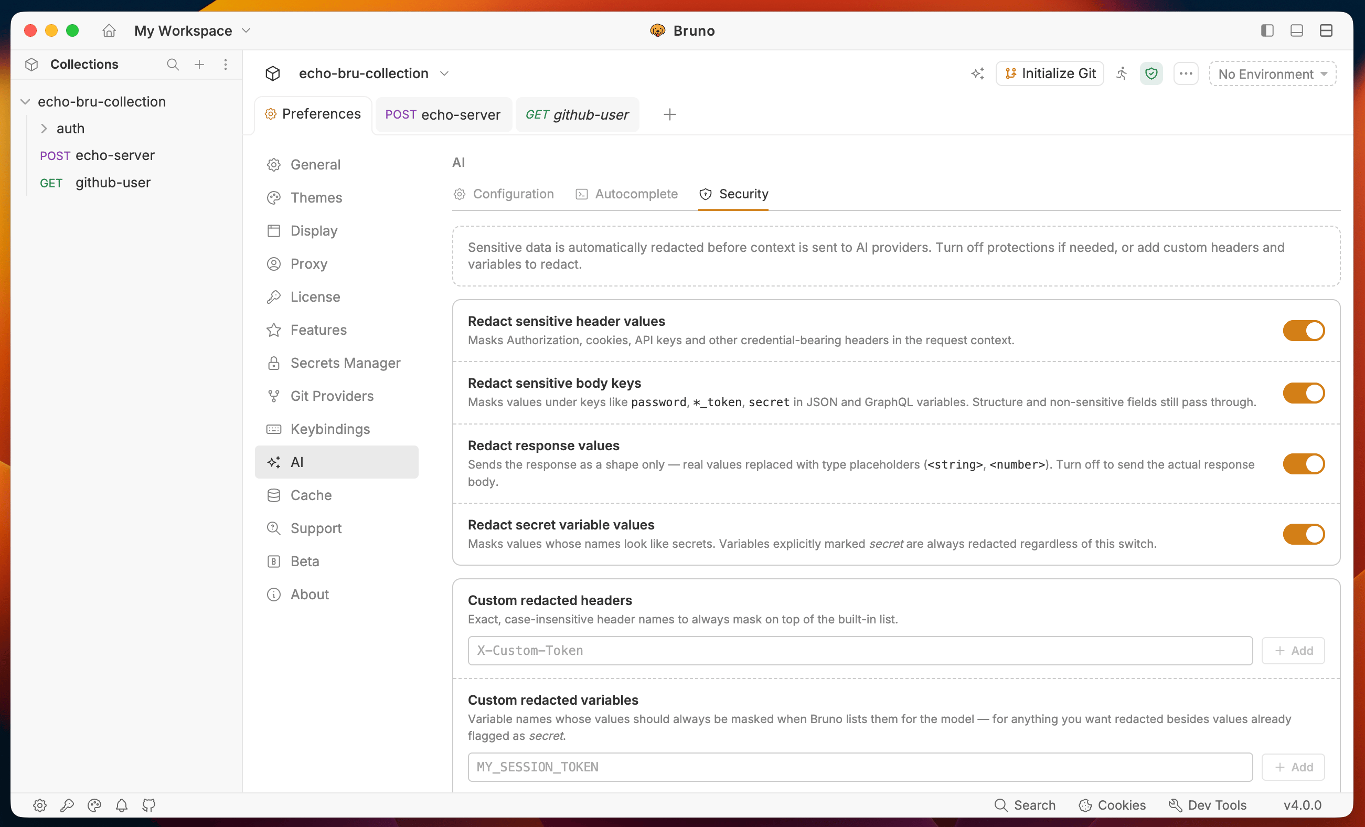Open Features preferences
Viewport: 1365px width, 827px height.
pyautogui.click(x=337, y=330)
